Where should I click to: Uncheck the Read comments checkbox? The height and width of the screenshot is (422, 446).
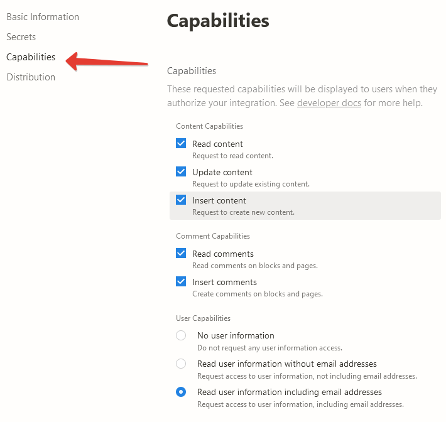(181, 253)
